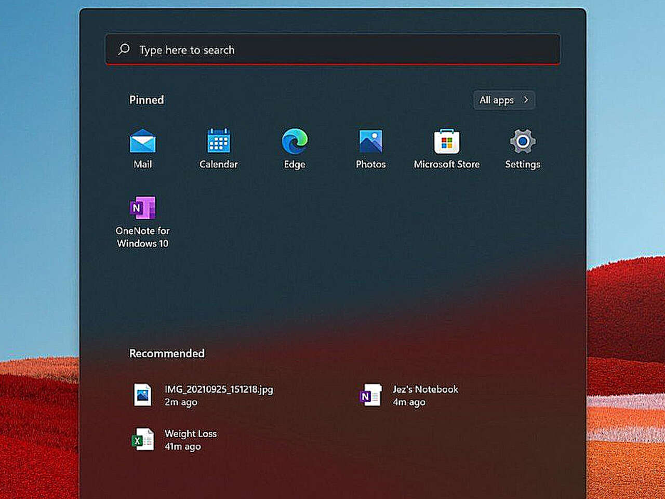Viewport: 665px width, 499px height.
Task: Click the Weight Loss title
Action: [191, 434]
